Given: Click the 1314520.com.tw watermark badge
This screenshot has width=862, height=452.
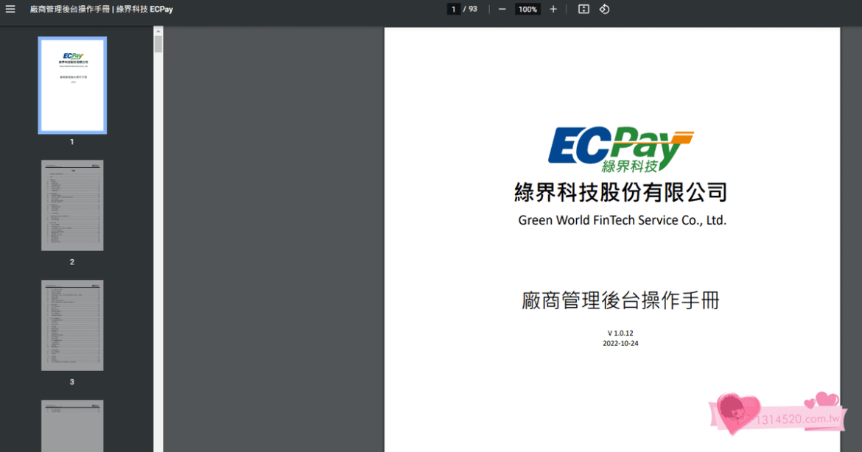Looking at the screenshot, I should point(781,417).
